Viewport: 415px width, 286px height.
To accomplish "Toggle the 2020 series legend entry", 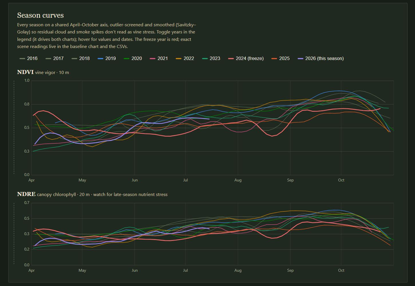I will [133, 58].
